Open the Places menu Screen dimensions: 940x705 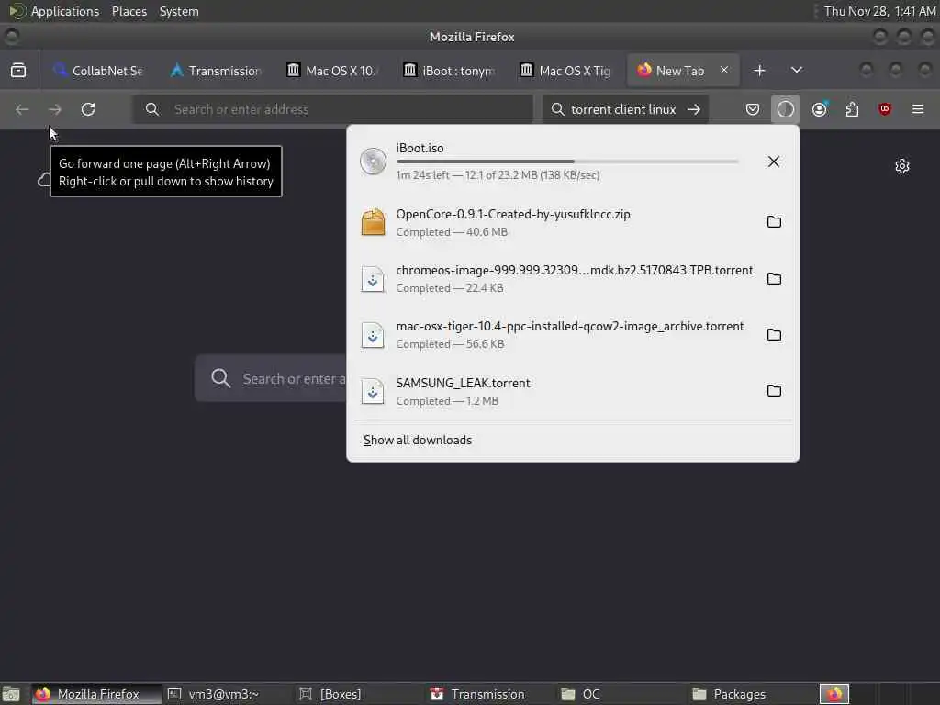point(129,11)
